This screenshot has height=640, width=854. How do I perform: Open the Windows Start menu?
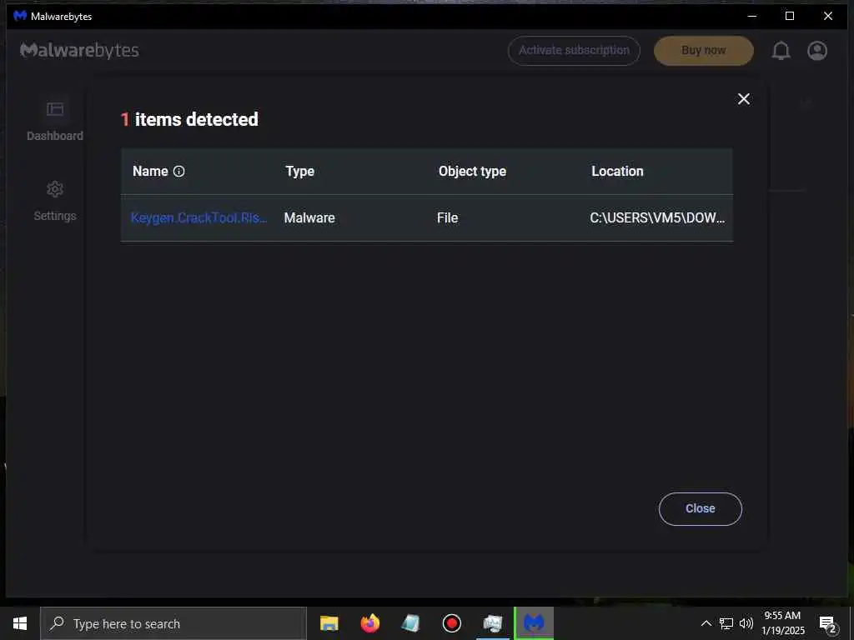(20, 623)
